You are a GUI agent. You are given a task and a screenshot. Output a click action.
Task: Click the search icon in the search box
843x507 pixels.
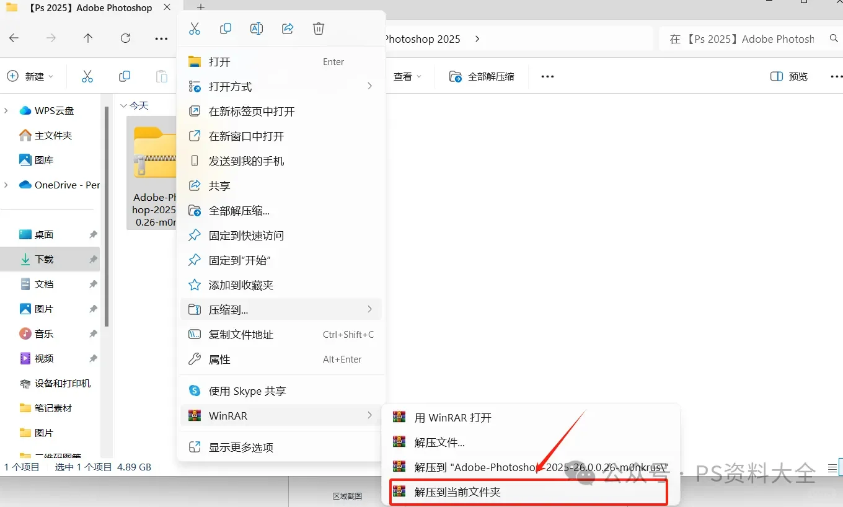pyautogui.click(x=834, y=38)
